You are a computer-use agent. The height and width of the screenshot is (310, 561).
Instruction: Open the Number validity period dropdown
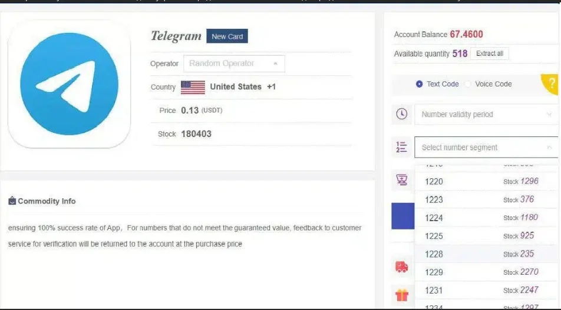(486, 114)
